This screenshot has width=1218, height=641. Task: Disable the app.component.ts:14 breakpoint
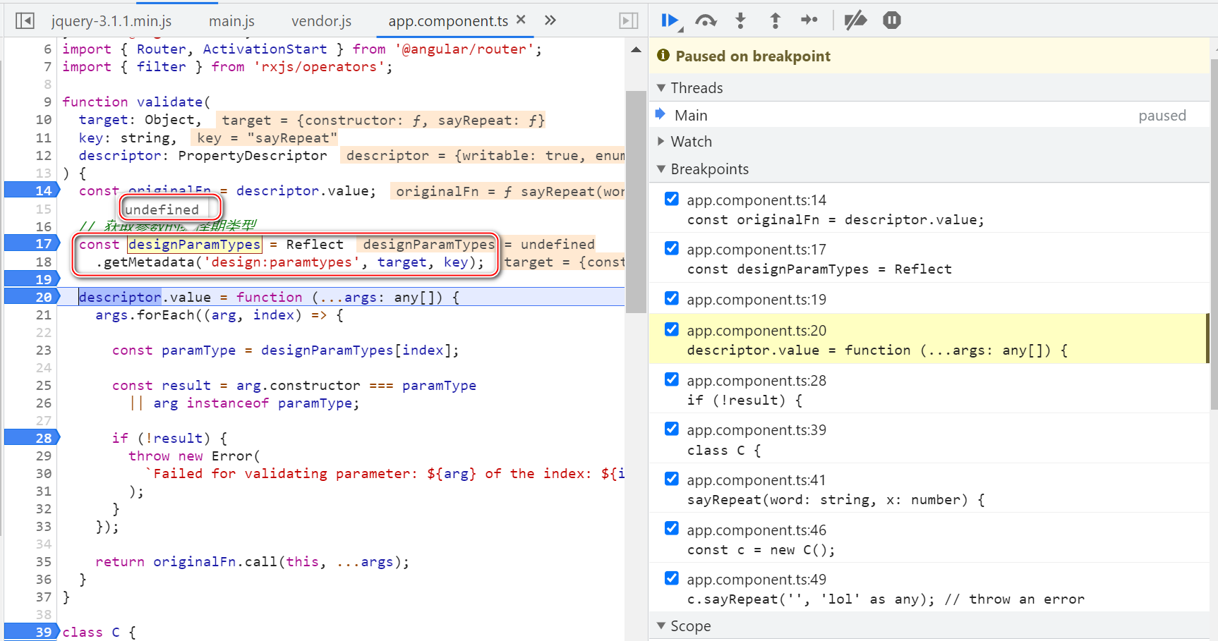pos(670,198)
